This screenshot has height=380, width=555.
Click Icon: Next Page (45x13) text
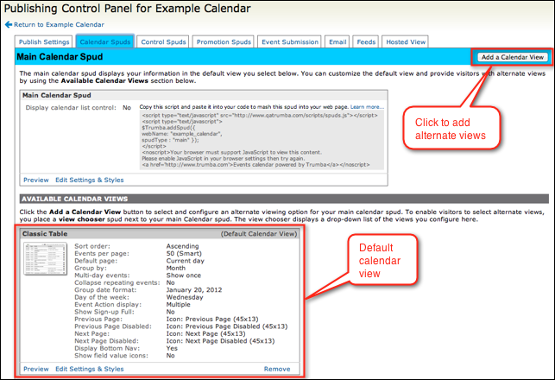206,333
